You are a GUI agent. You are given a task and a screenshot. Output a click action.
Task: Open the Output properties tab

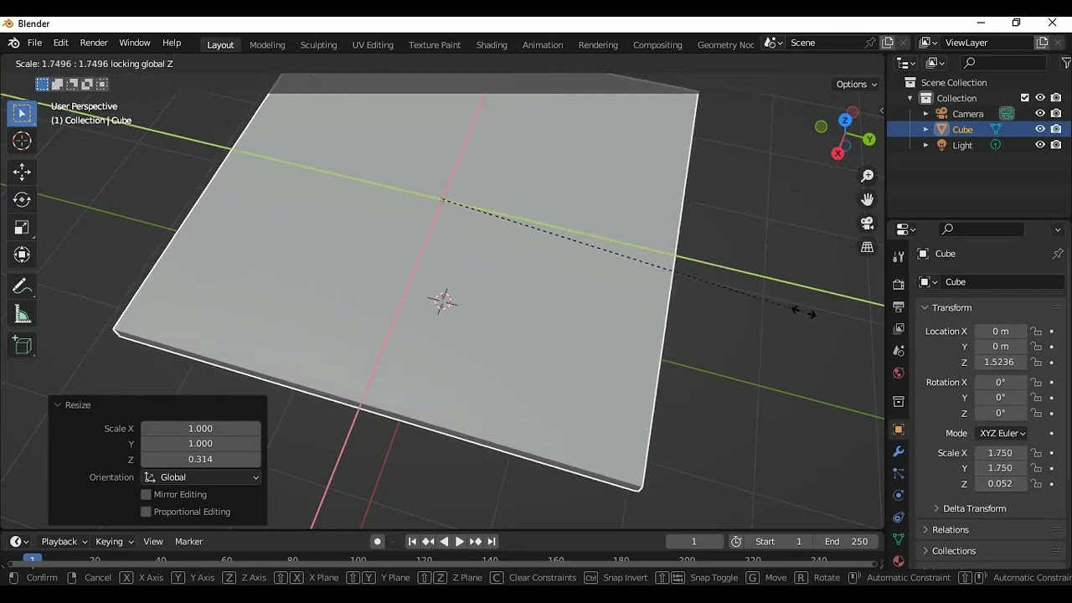[899, 307]
